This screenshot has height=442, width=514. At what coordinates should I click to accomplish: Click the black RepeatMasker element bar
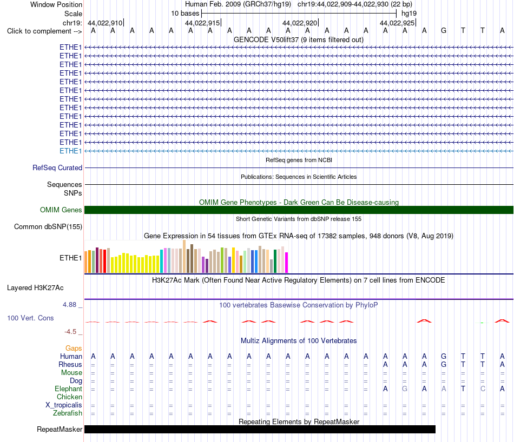[260, 429]
